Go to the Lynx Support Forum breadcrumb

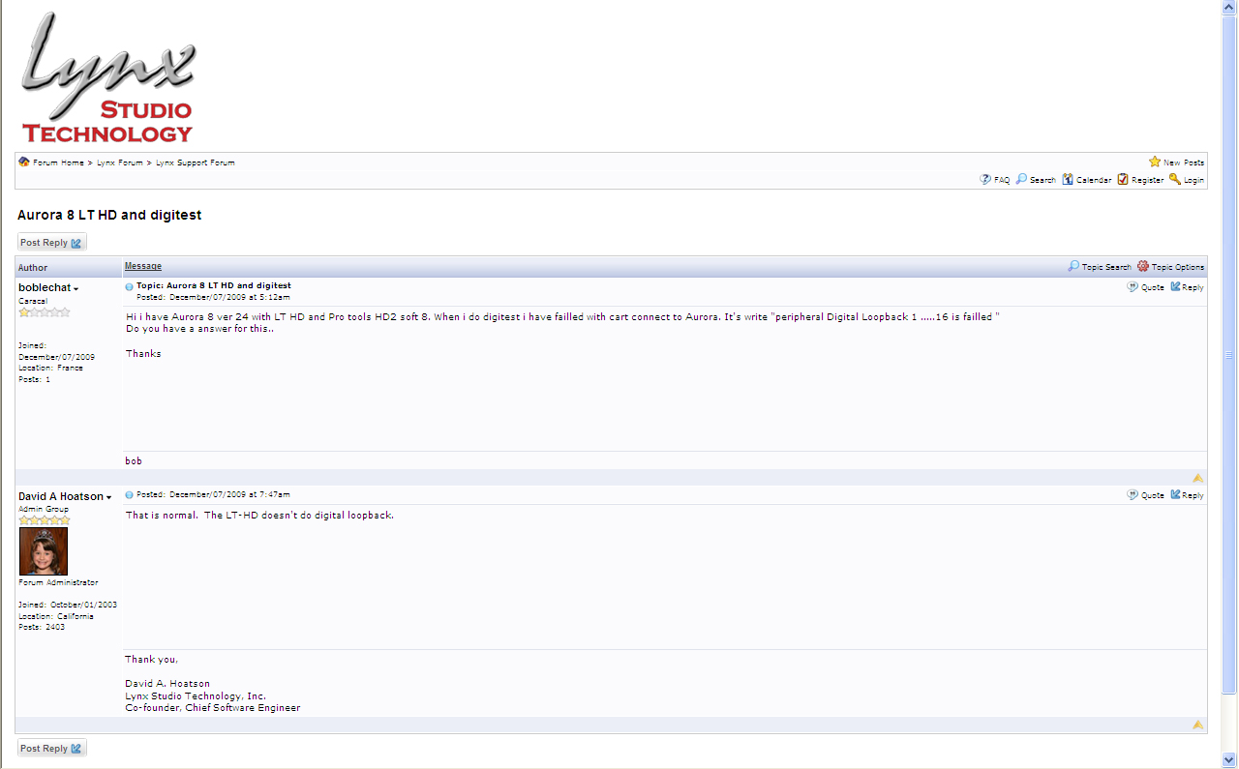pos(196,163)
